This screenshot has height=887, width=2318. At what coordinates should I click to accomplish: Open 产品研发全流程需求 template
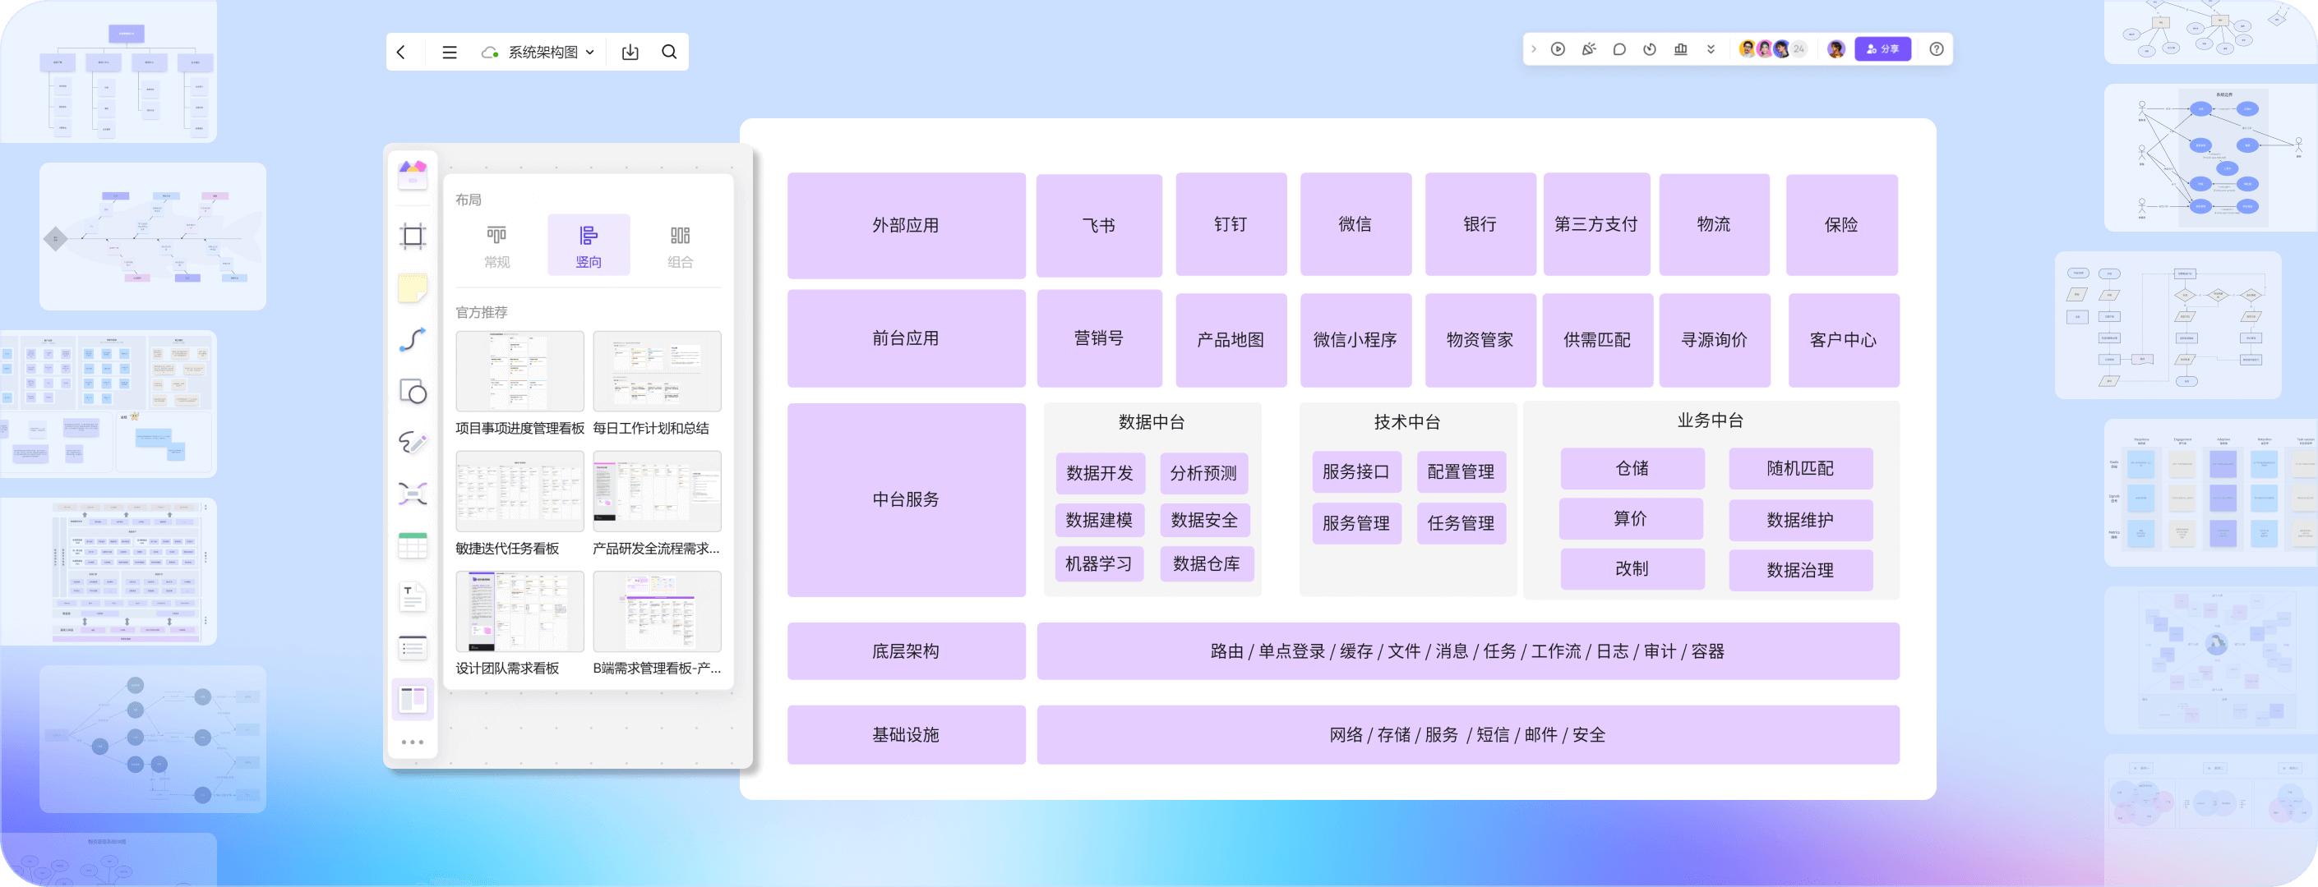pos(657,503)
